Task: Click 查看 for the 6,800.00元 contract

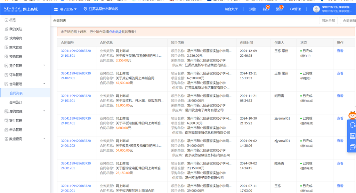Action: (340, 118)
